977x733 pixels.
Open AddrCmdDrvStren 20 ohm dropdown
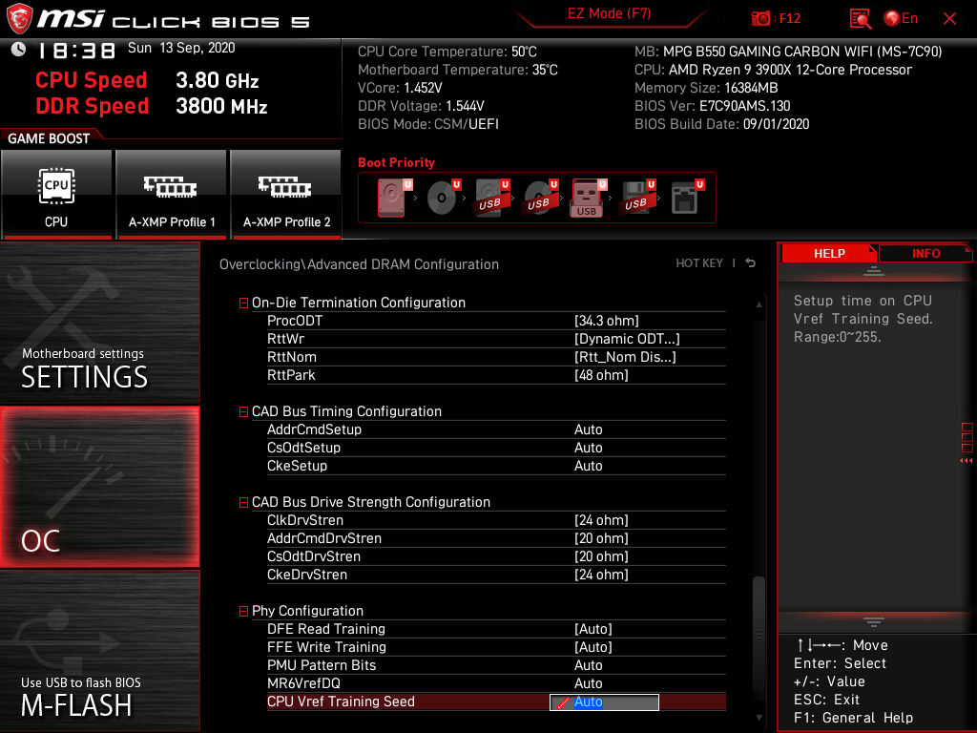click(601, 538)
